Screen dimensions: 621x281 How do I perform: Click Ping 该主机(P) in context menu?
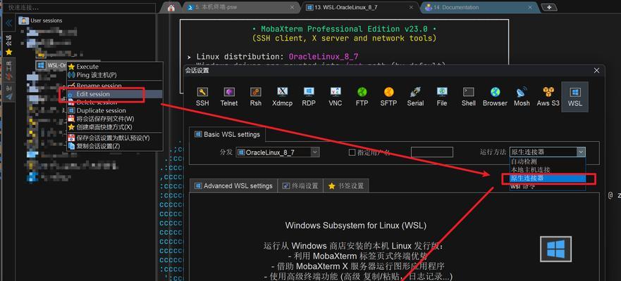[x=115, y=75]
